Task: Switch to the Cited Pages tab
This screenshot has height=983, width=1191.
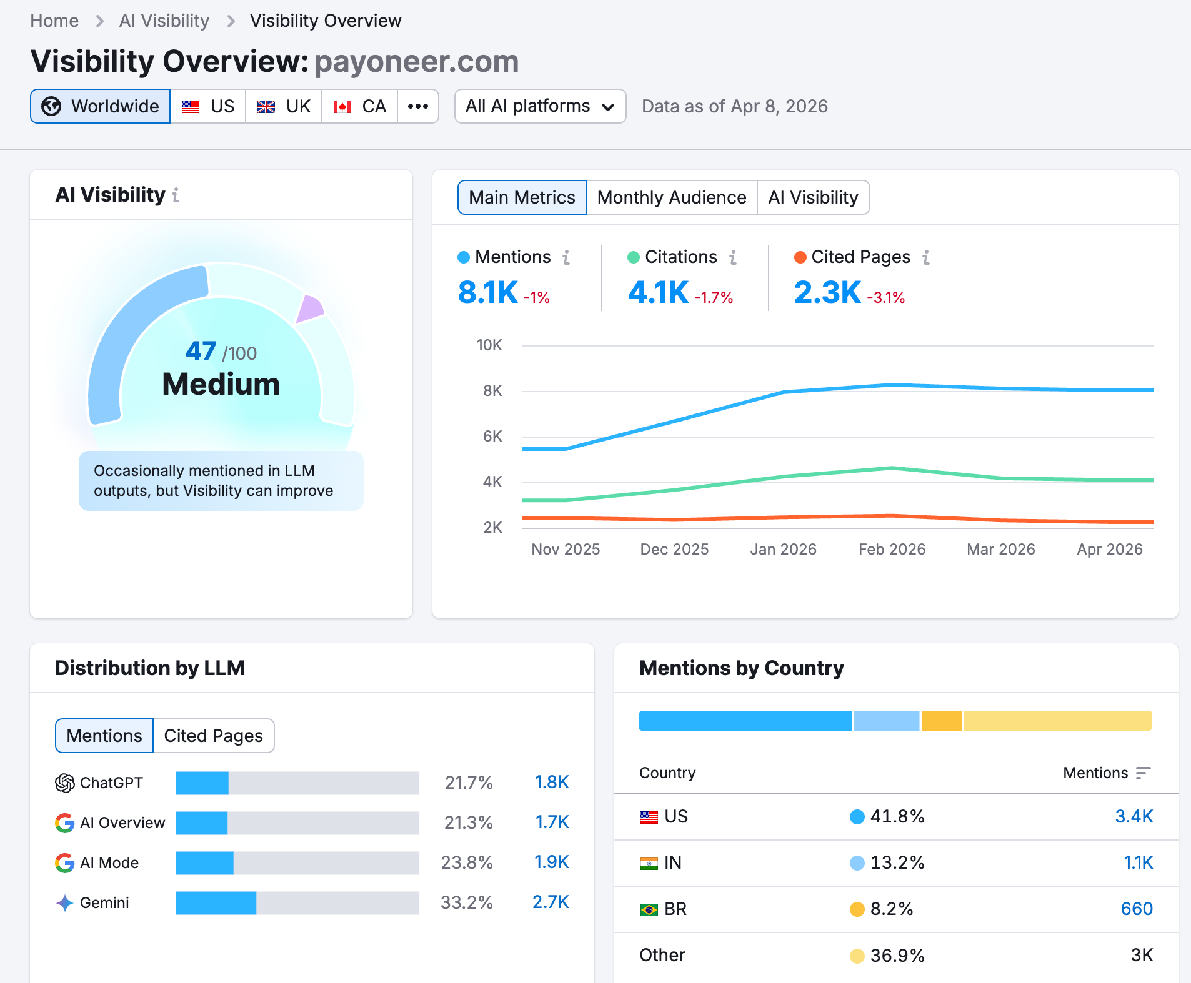Action: [x=213, y=735]
